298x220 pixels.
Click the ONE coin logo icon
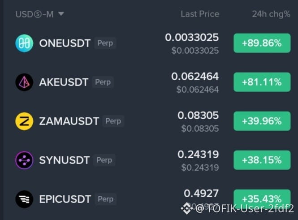(x=24, y=43)
